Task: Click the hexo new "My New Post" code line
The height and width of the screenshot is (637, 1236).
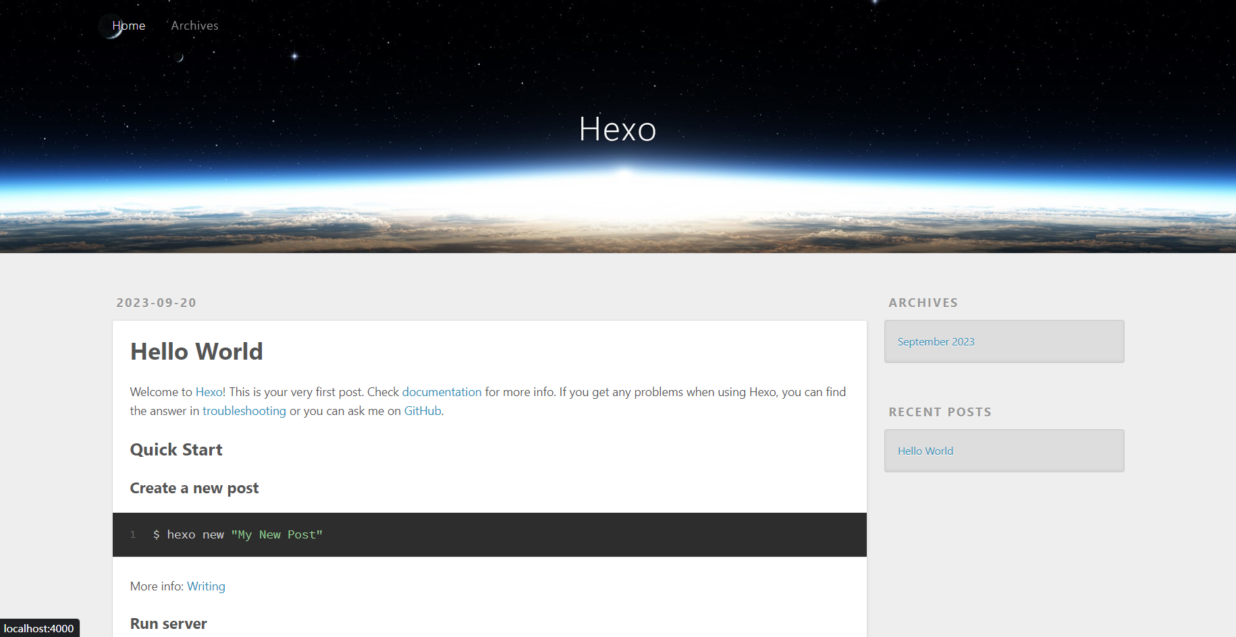Action: pyautogui.click(x=238, y=534)
